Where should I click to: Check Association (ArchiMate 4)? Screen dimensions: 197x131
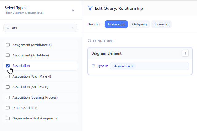click(x=8, y=76)
